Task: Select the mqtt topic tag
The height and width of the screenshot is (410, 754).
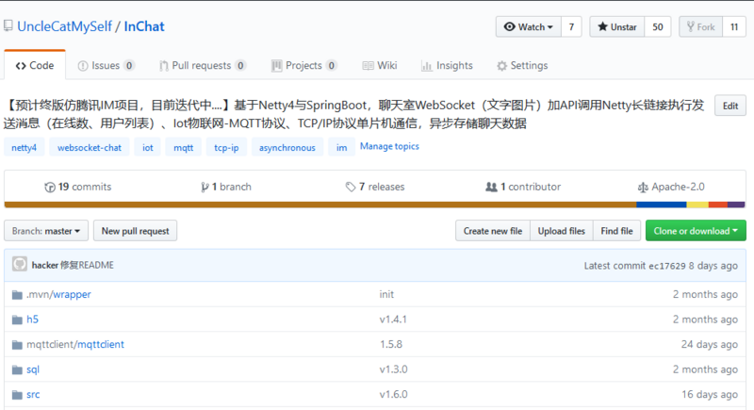Action: pos(184,148)
